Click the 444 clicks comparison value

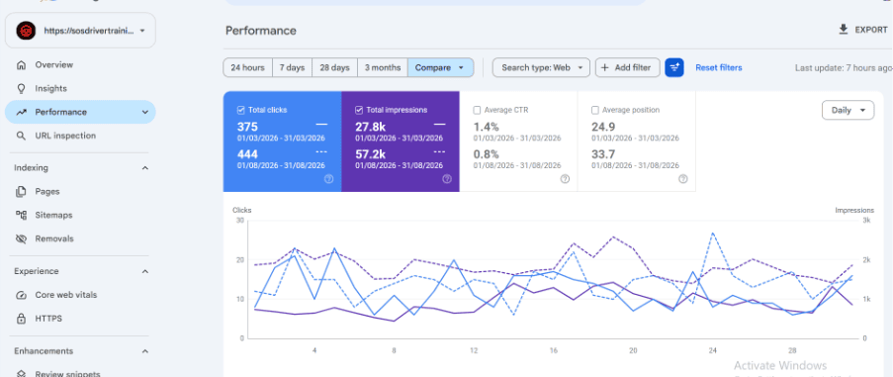(x=248, y=153)
